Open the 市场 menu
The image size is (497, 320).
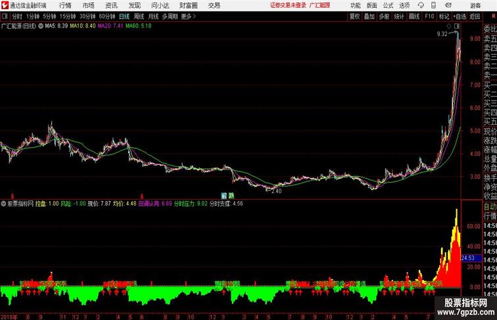click(x=88, y=5)
